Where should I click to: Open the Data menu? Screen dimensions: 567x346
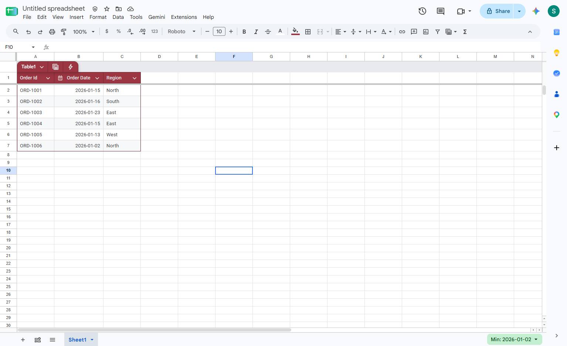coord(118,17)
